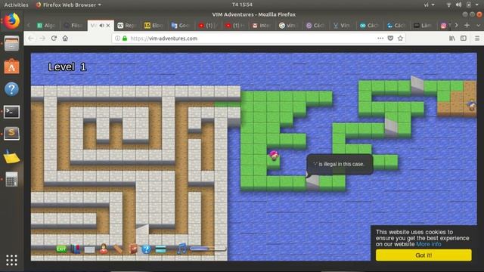
Task: Open the blue question mark help icon
Action: coord(146,249)
